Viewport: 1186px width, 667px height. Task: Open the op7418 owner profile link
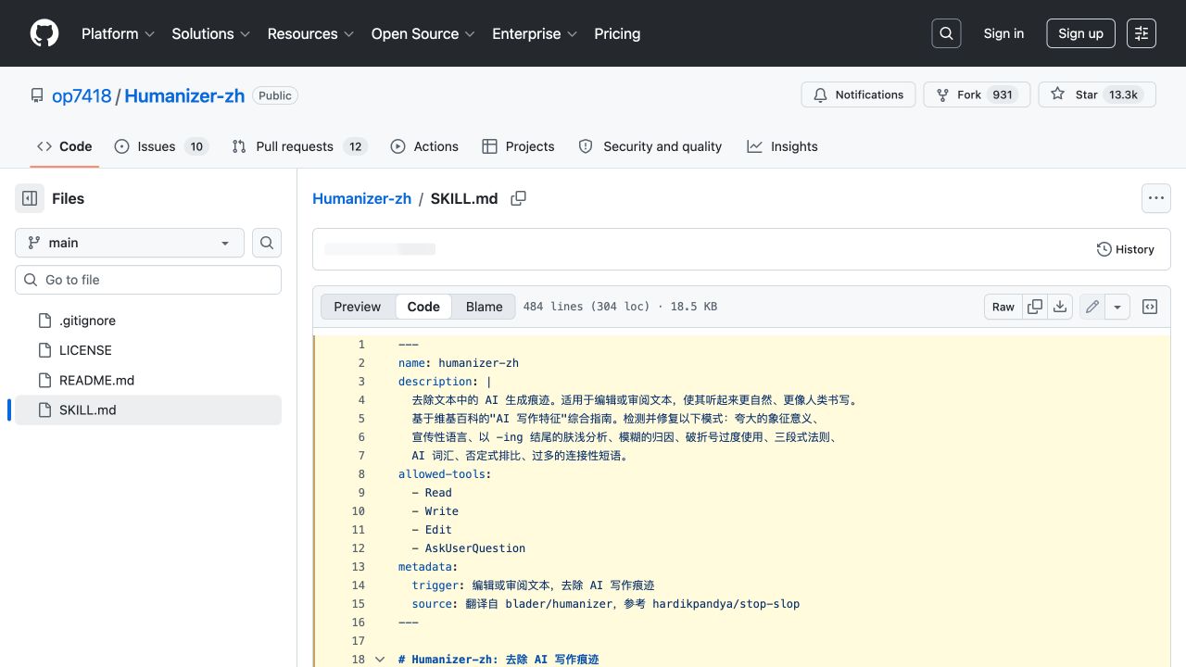click(82, 95)
